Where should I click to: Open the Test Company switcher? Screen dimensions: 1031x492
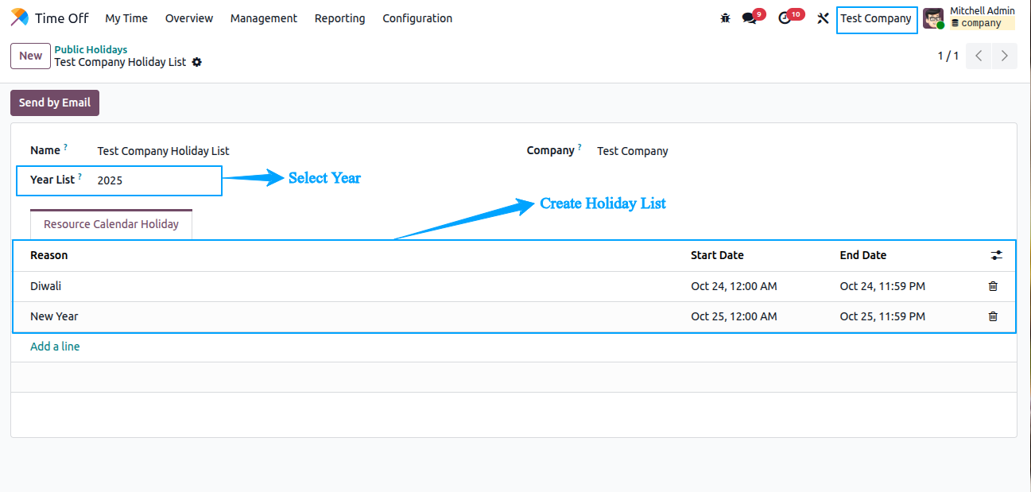[876, 18]
